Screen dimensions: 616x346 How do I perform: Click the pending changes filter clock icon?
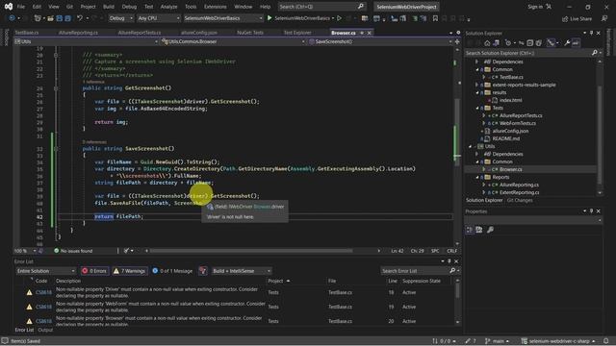point(508,43)
